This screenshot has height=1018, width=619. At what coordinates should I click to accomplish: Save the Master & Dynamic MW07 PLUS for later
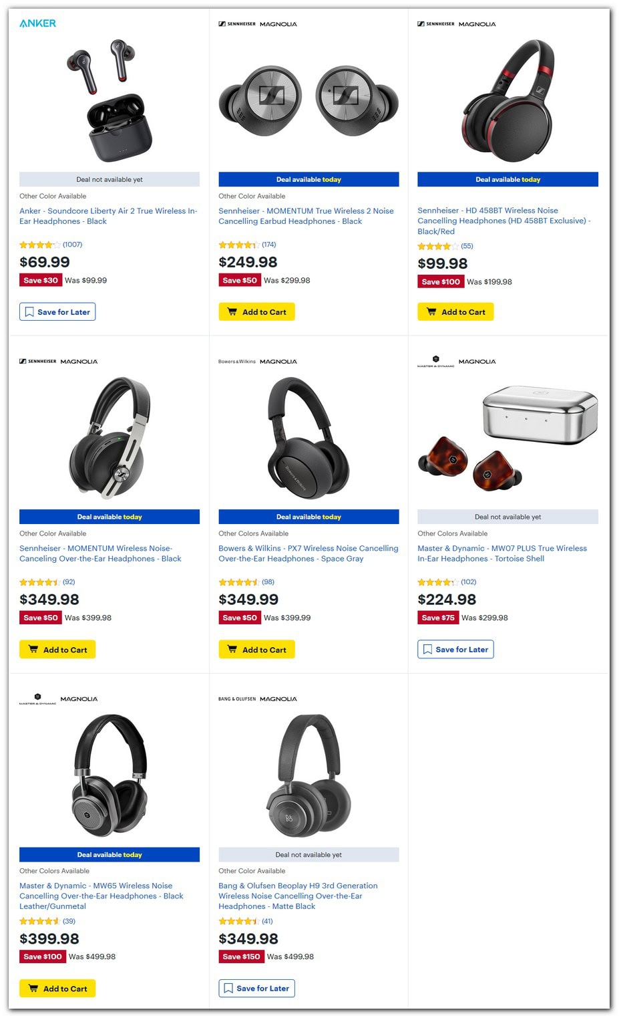click(x=455, y=649)
